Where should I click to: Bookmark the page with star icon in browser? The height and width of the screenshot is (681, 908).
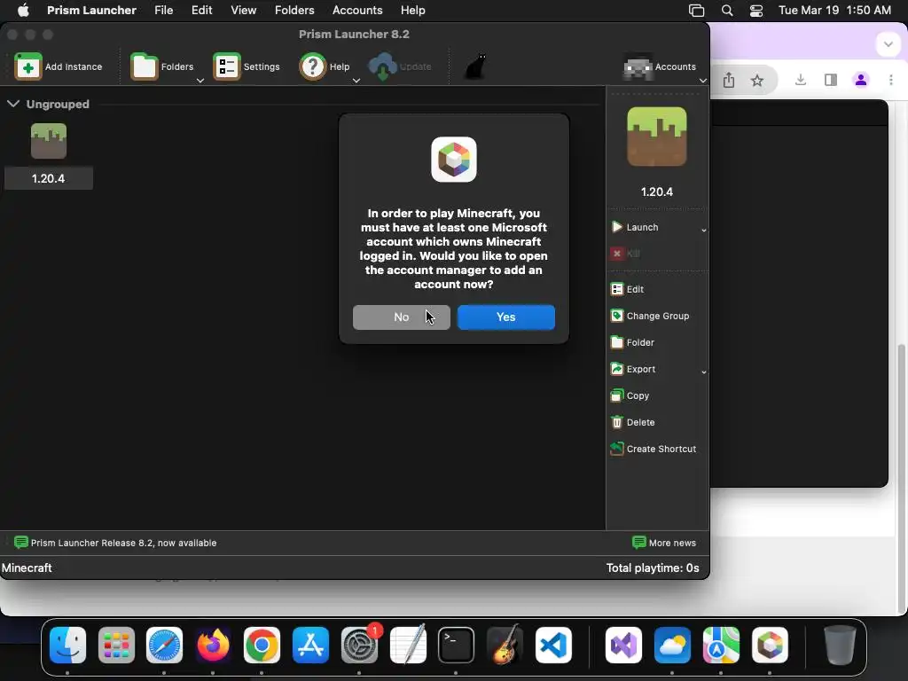(x=757, y=81)
